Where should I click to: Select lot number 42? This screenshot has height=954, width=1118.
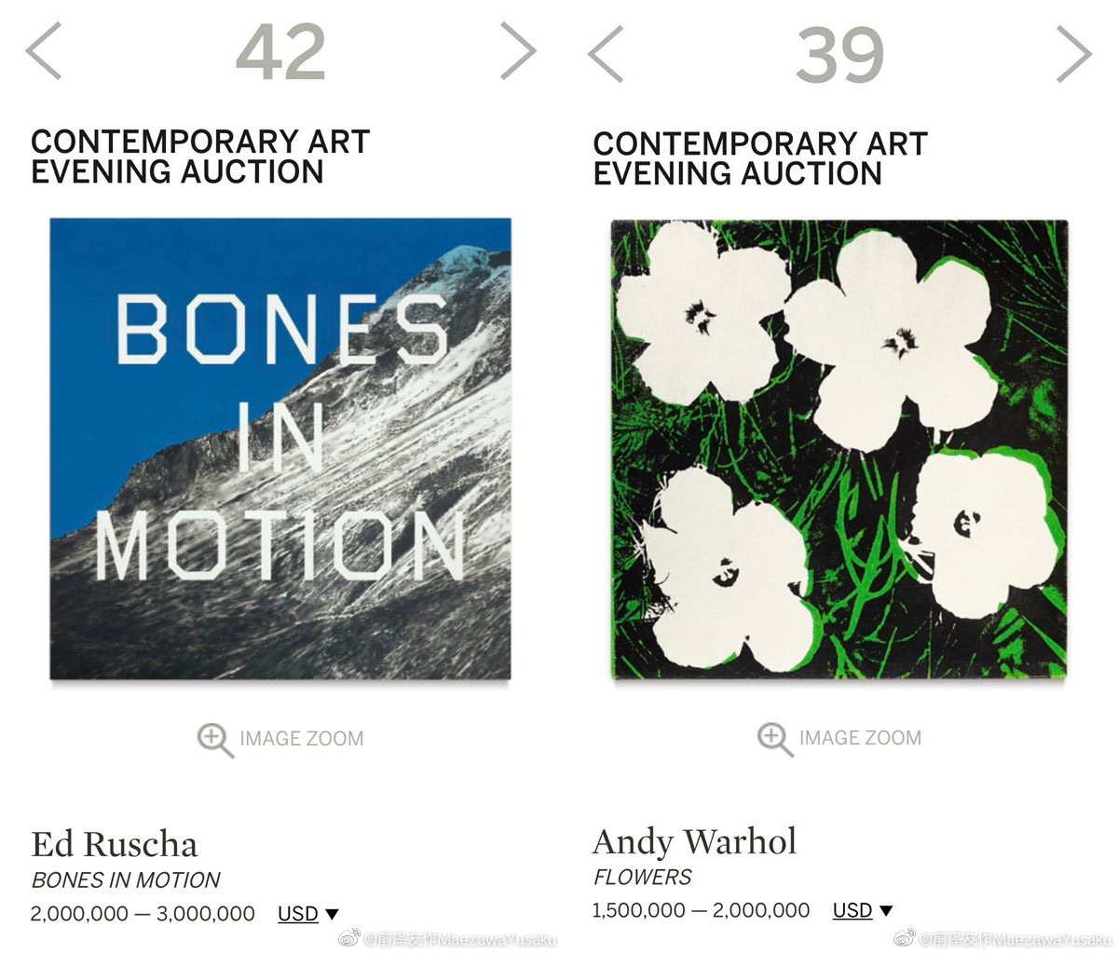280,52
